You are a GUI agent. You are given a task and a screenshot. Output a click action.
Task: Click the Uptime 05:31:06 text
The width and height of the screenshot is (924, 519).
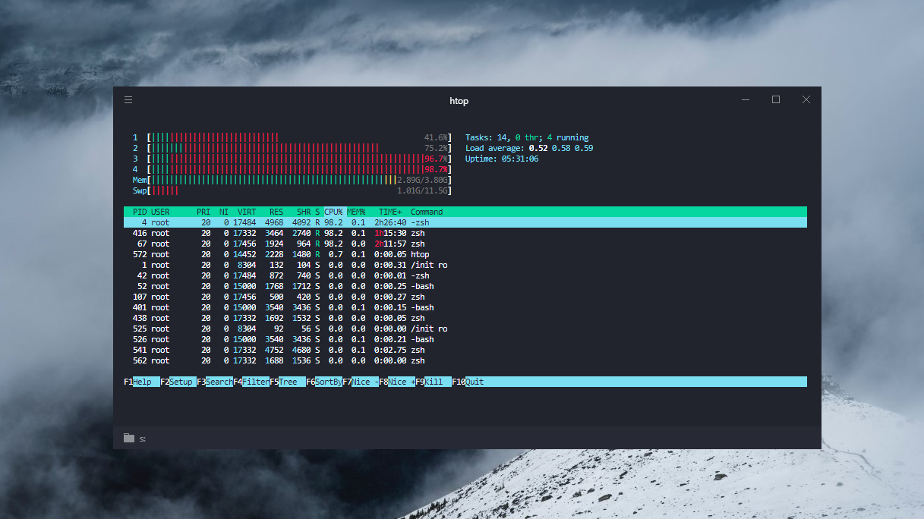point(502,159)
